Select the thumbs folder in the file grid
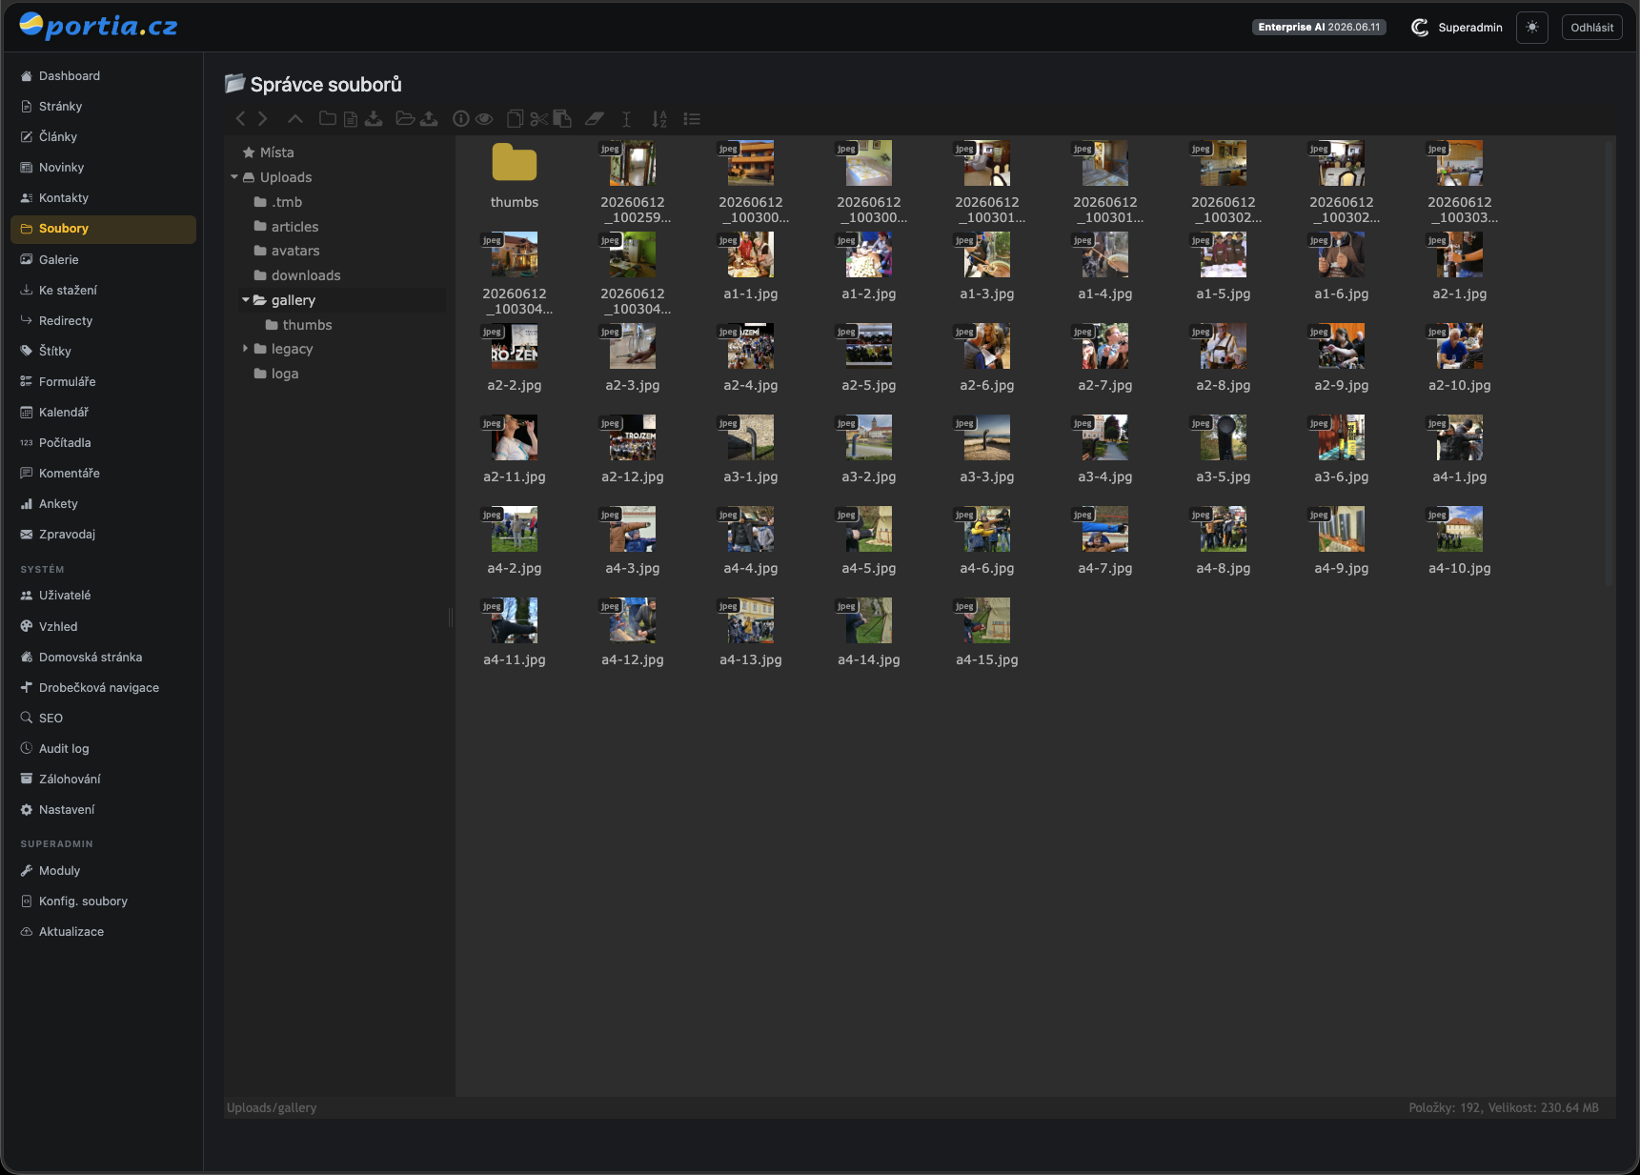The image size is (1640, 1175). tap(515, 175)
